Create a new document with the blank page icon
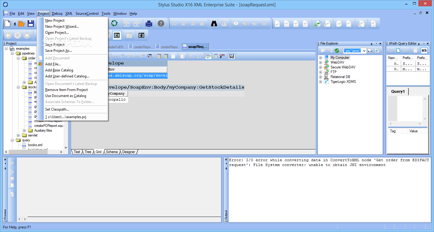Image resolution: width=434 pixels, height=232 pixels. click(x=8, y=24)
